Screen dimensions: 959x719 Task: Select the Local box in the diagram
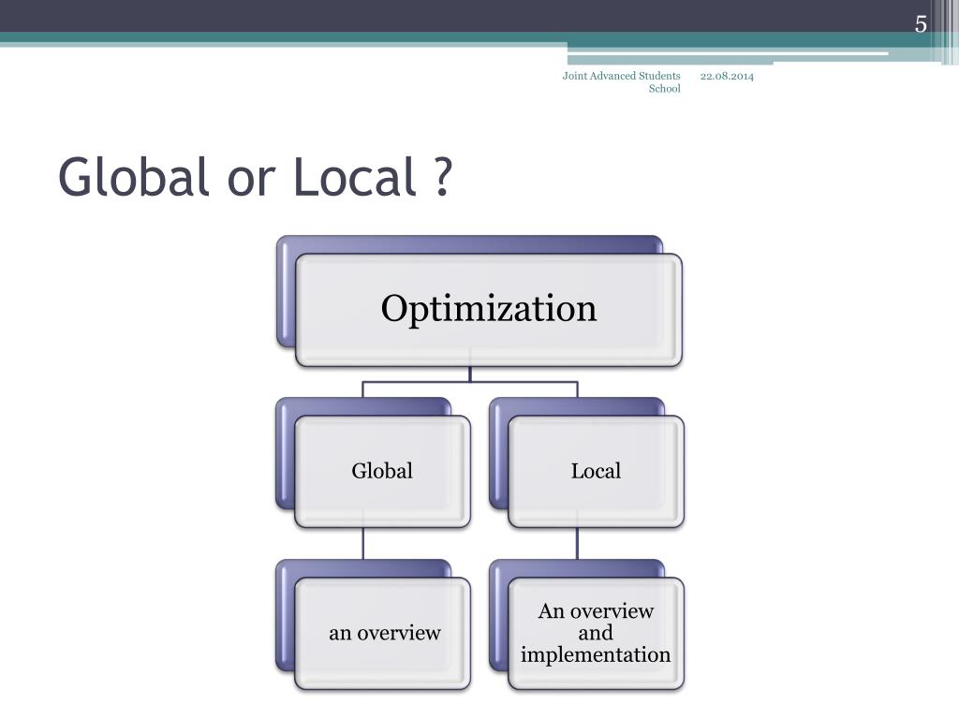(x=596, y=472)
